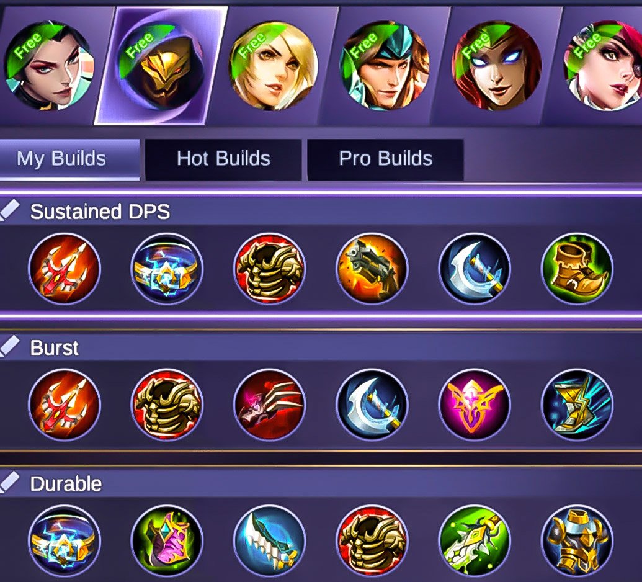Select the teal-hooded male hero portrait
642x582 pixels.
point(385,66)
